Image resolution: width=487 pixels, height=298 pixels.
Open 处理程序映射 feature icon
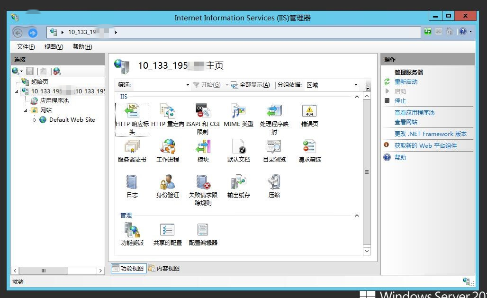[x=274, y=120]
